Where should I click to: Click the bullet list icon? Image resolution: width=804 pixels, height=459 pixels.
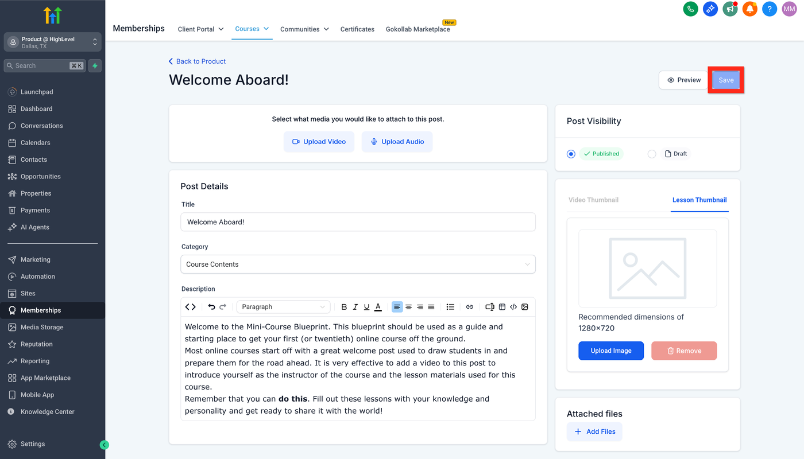[450, 307]
